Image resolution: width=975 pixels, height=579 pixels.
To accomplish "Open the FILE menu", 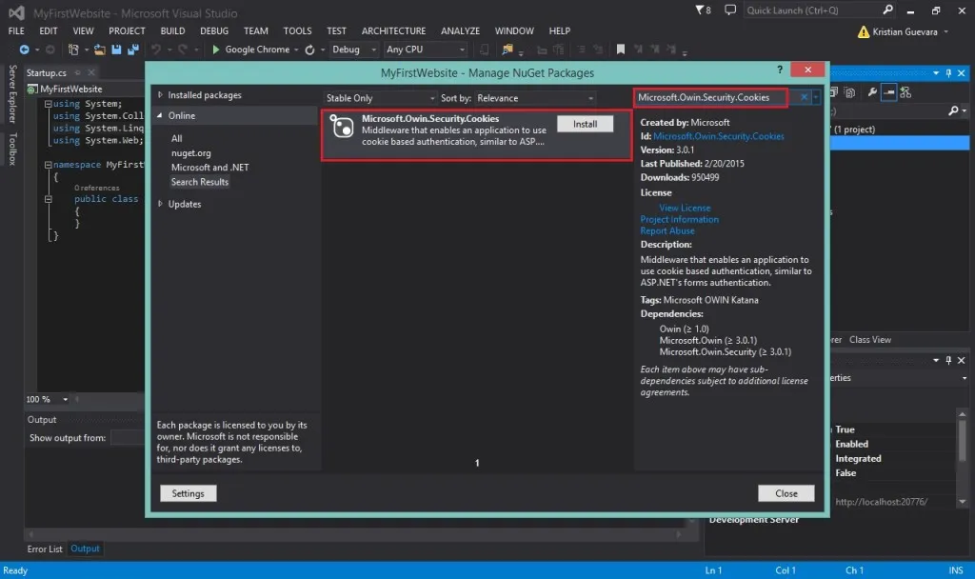I will coord(16,30).
